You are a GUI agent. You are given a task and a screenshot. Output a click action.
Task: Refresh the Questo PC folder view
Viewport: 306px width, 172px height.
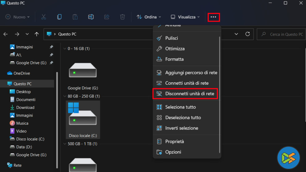(x=247, y=34)
